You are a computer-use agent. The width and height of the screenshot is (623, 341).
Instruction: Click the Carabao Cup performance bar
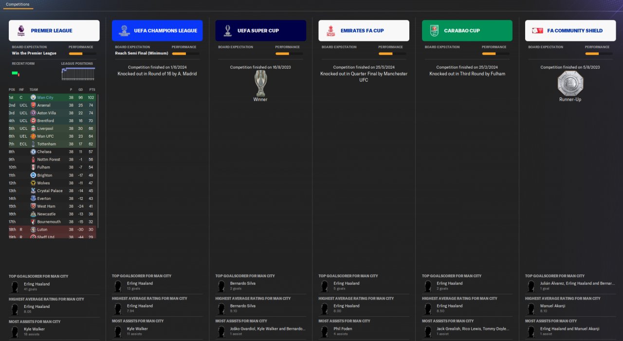coord(495,54)
